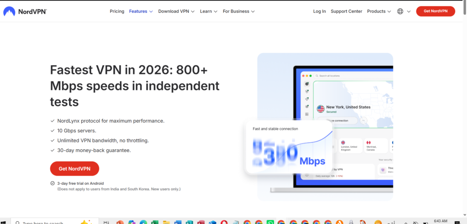Expand the Download VPN dropdown menu
Screen dimensions: 467x224
[176, 11]
